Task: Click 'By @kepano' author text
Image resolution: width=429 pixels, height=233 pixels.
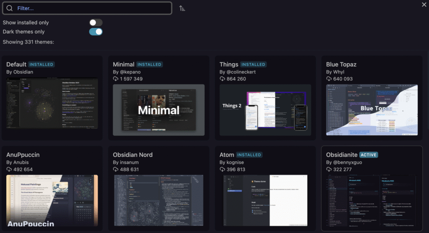Action: pyautogui.click(x=127, y=72)
